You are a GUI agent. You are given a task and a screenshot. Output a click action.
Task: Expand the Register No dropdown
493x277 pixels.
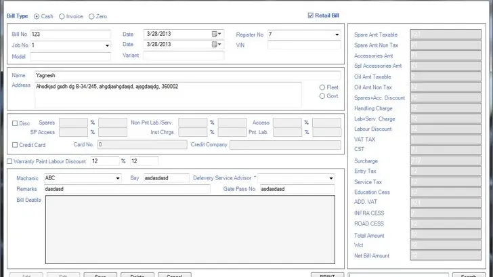pyautogui.click(x=337, y=35)
